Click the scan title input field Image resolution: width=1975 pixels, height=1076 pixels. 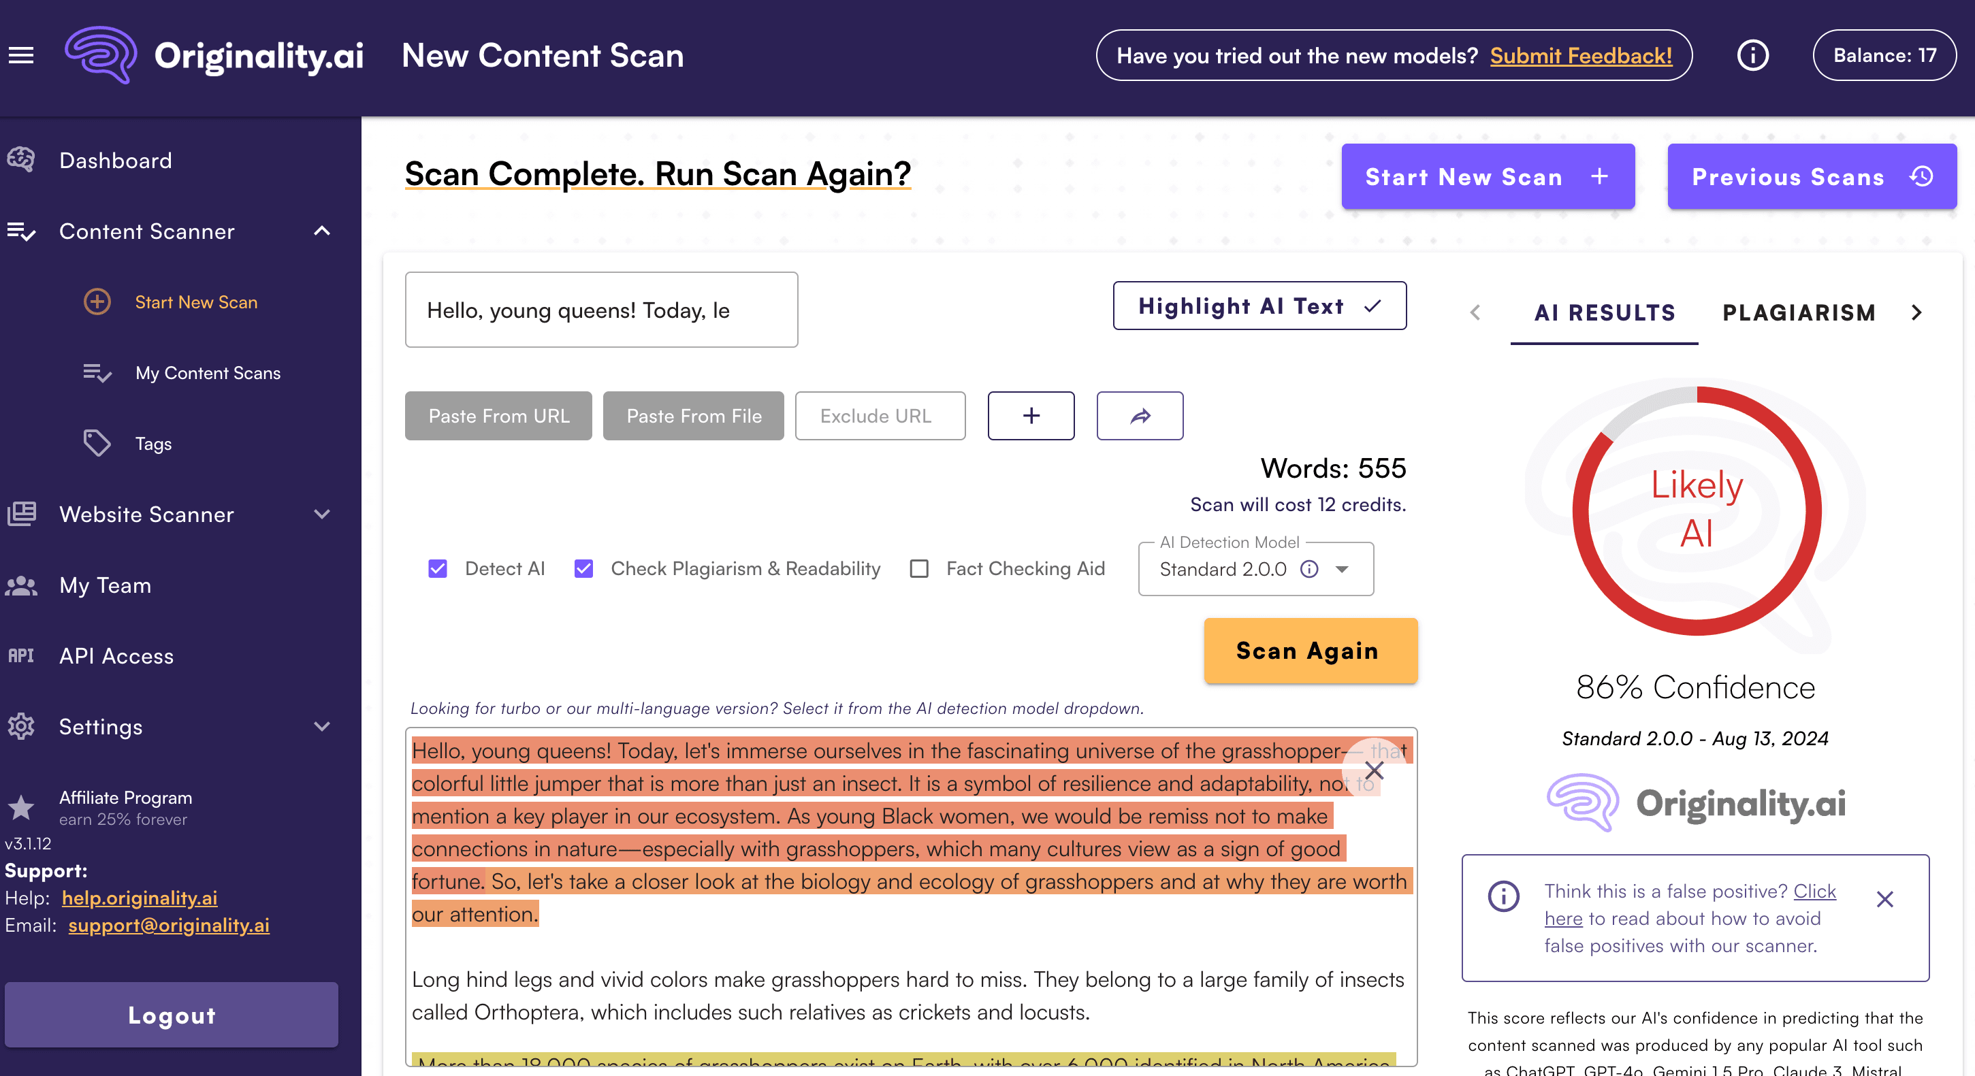pos(600,310)
